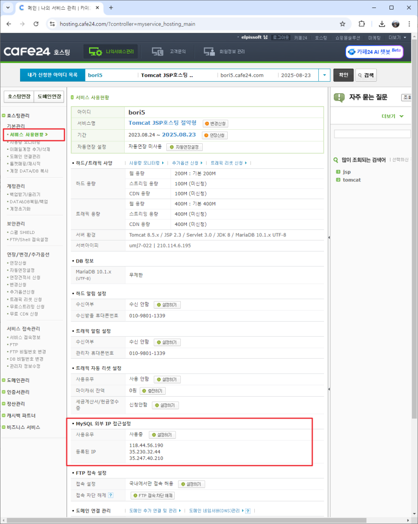Open the tab search dropdown arrow

click(8, 8)
